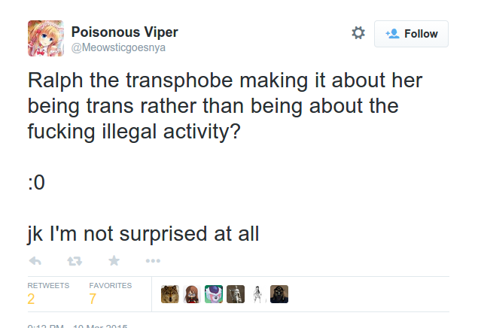Open the green background character avatar

coord(214,294)
